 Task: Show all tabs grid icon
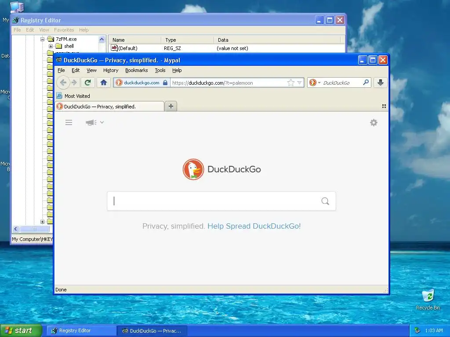pos(384,106)
